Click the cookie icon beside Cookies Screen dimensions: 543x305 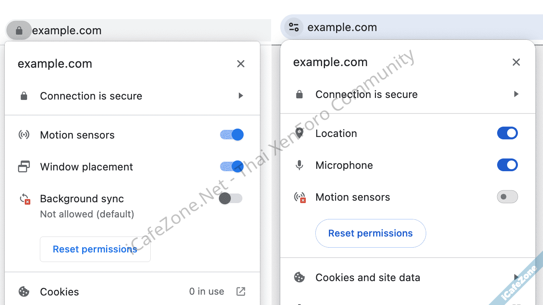pyautogui.click(x=24, y=292)
